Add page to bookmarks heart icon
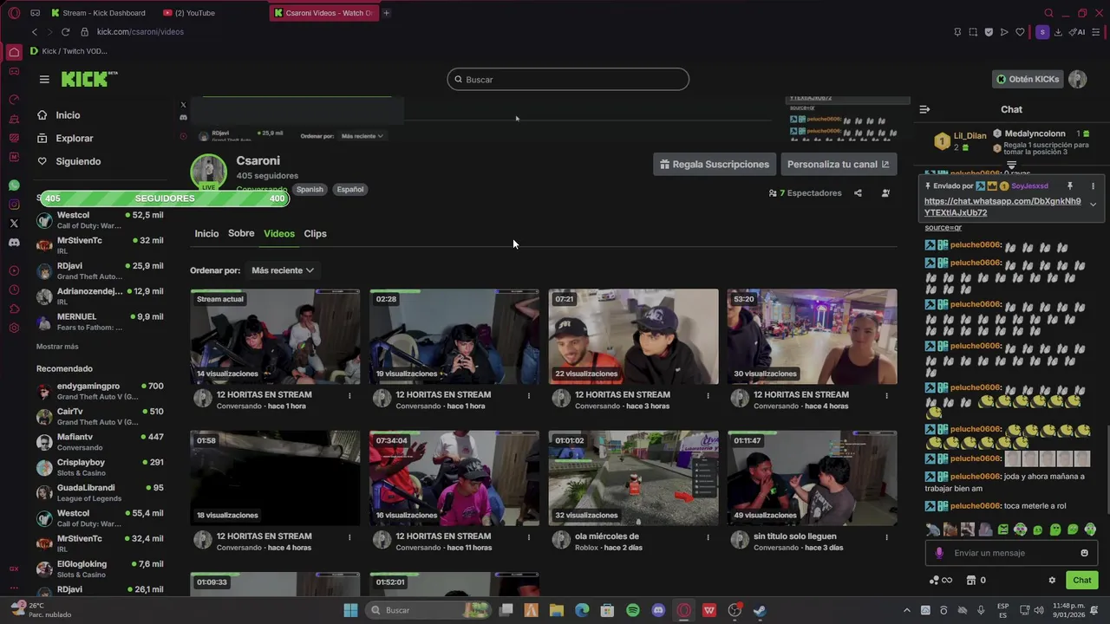The height and width of the screenshot is (624, 1110). [1020, 32]
